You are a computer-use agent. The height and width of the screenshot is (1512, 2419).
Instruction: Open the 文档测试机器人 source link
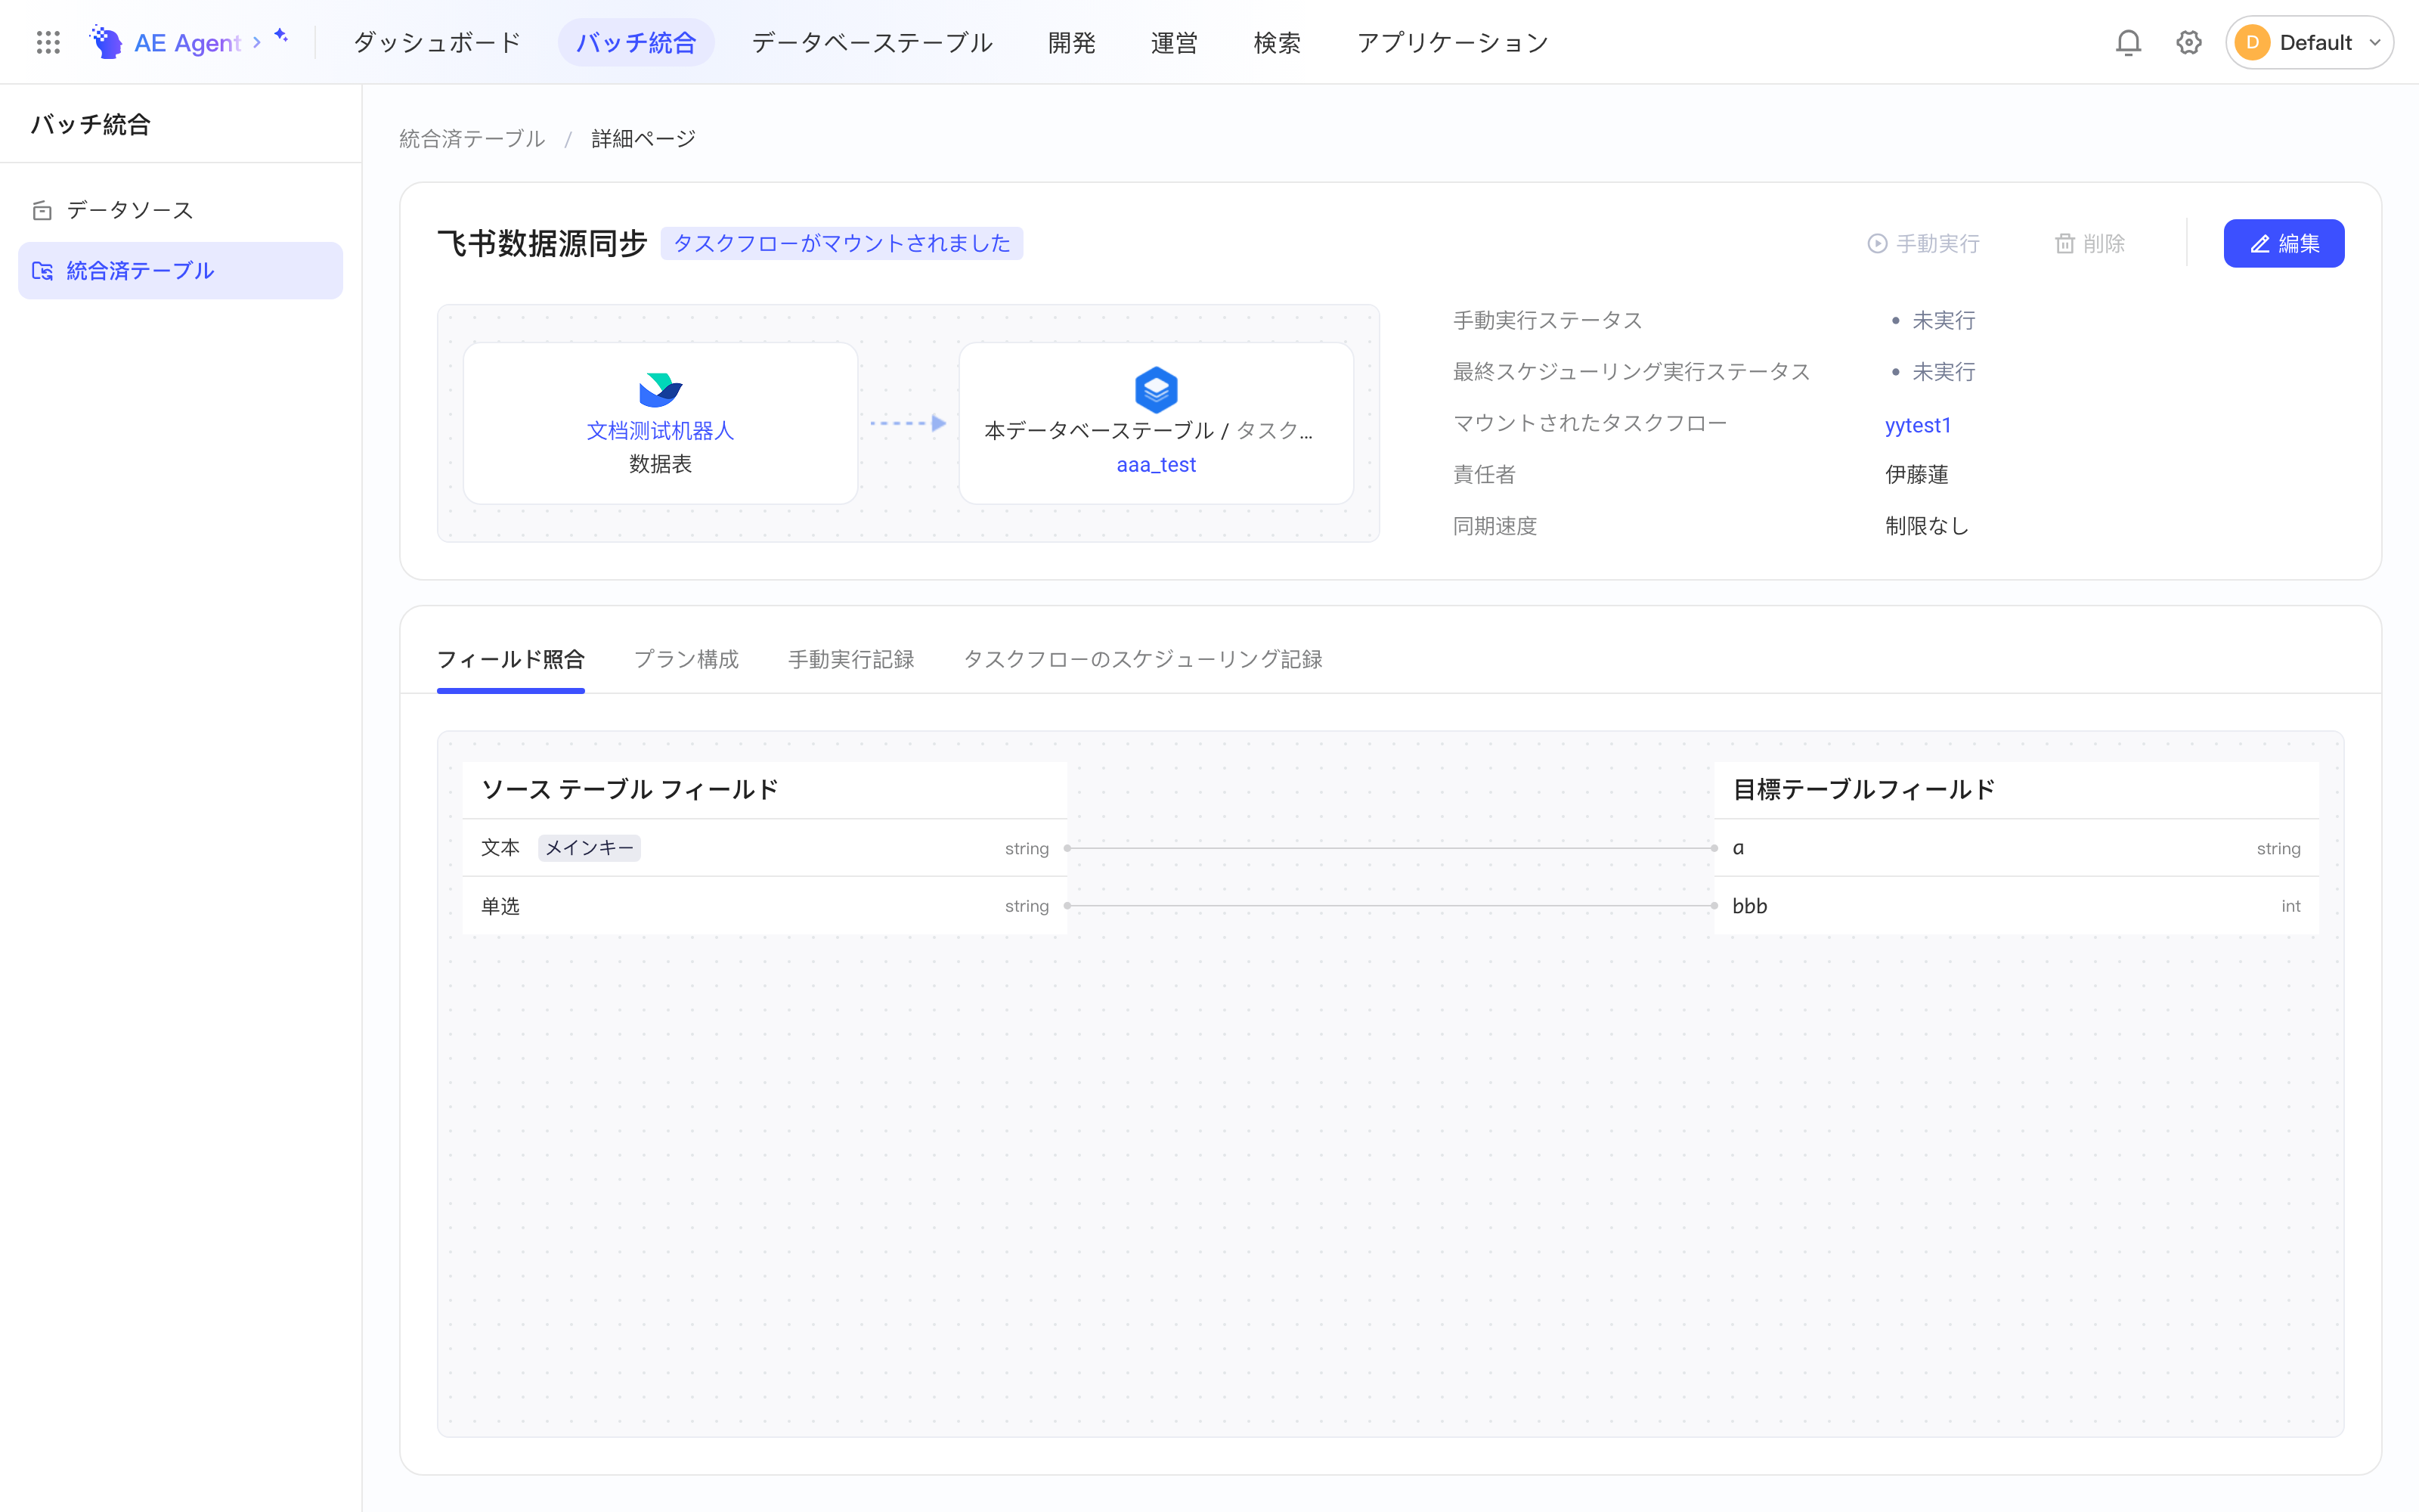(660, 430)
